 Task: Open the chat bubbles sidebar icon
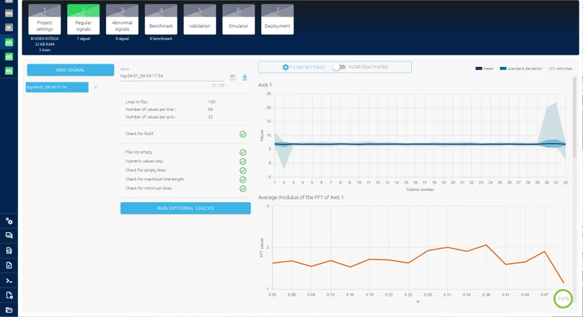(9, 235)
